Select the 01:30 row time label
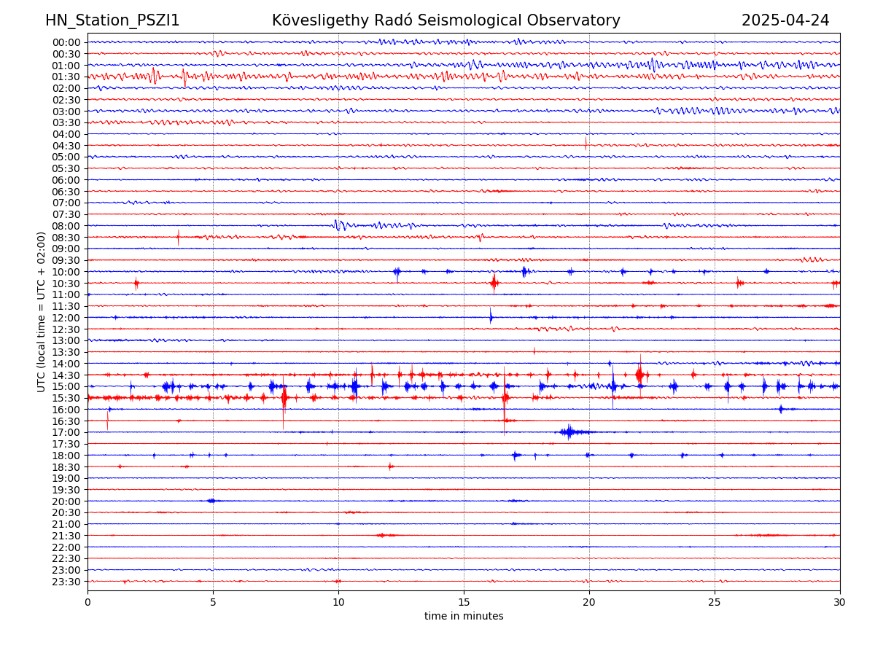 coord(66,77)
